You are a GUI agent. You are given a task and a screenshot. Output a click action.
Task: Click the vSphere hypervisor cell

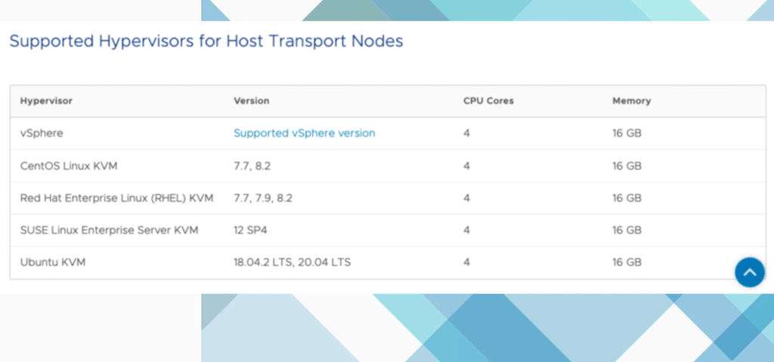coord(42,133)
